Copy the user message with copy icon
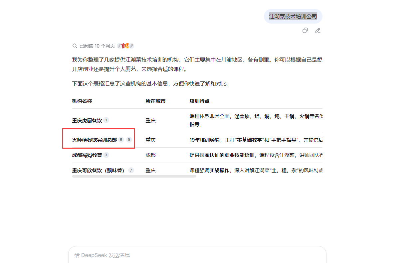The width and height of the screenshot is (420, 263). tap(305, 31)
